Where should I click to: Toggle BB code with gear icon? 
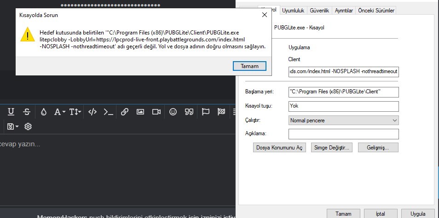28,126
